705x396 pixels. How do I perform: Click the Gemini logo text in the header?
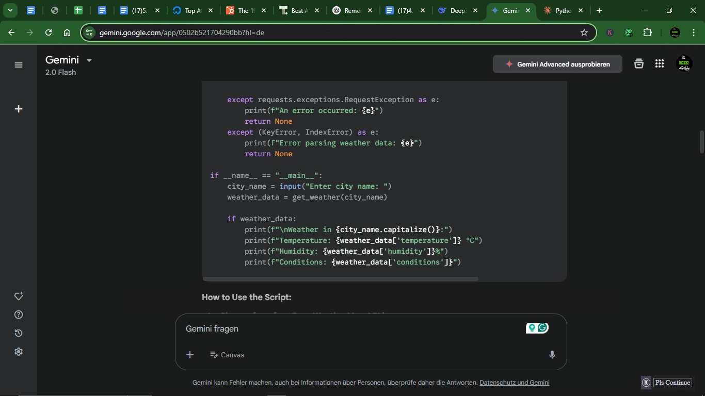(62, 60)
